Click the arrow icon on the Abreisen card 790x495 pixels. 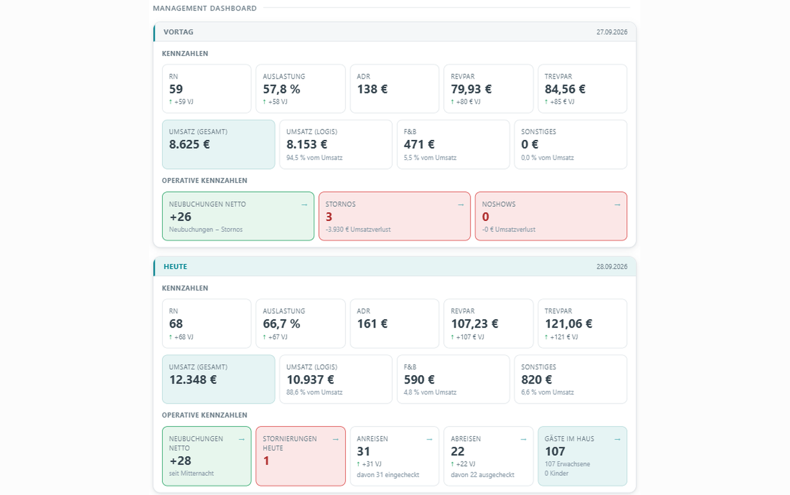point(523,439)
